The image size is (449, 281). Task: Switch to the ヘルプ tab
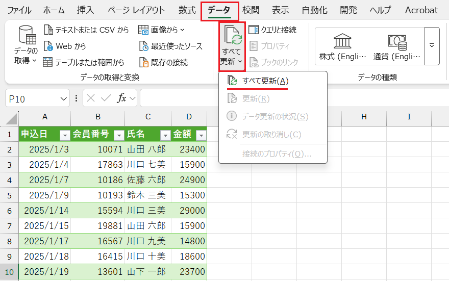click(380, 10)
